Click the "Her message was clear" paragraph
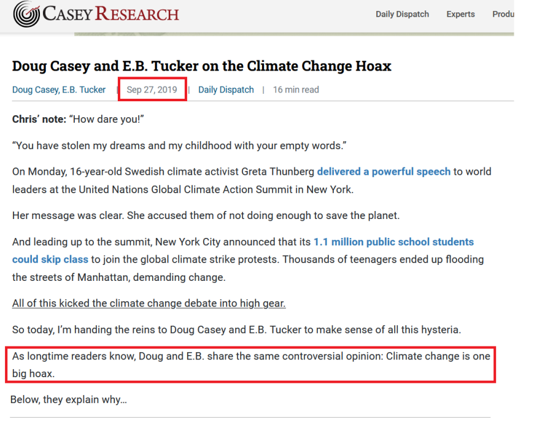Screen dimensions: 534x433 click(x=206, y=215)
